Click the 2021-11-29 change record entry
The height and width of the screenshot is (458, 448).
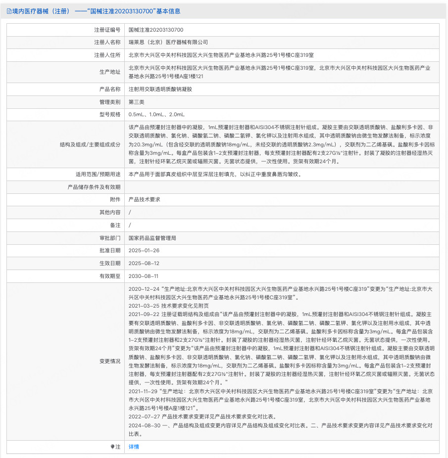pyautogui.click(x=281, y=400)
